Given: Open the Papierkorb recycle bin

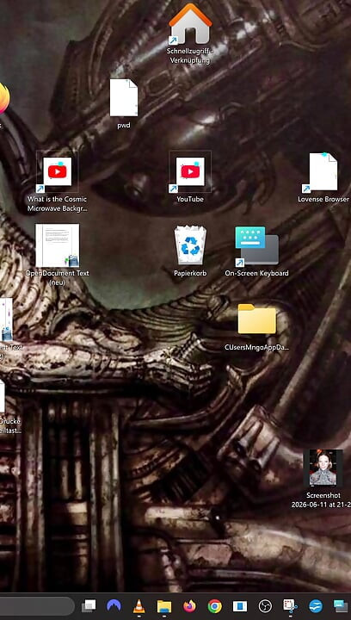Looking at the screenshot, I should 190,245.
